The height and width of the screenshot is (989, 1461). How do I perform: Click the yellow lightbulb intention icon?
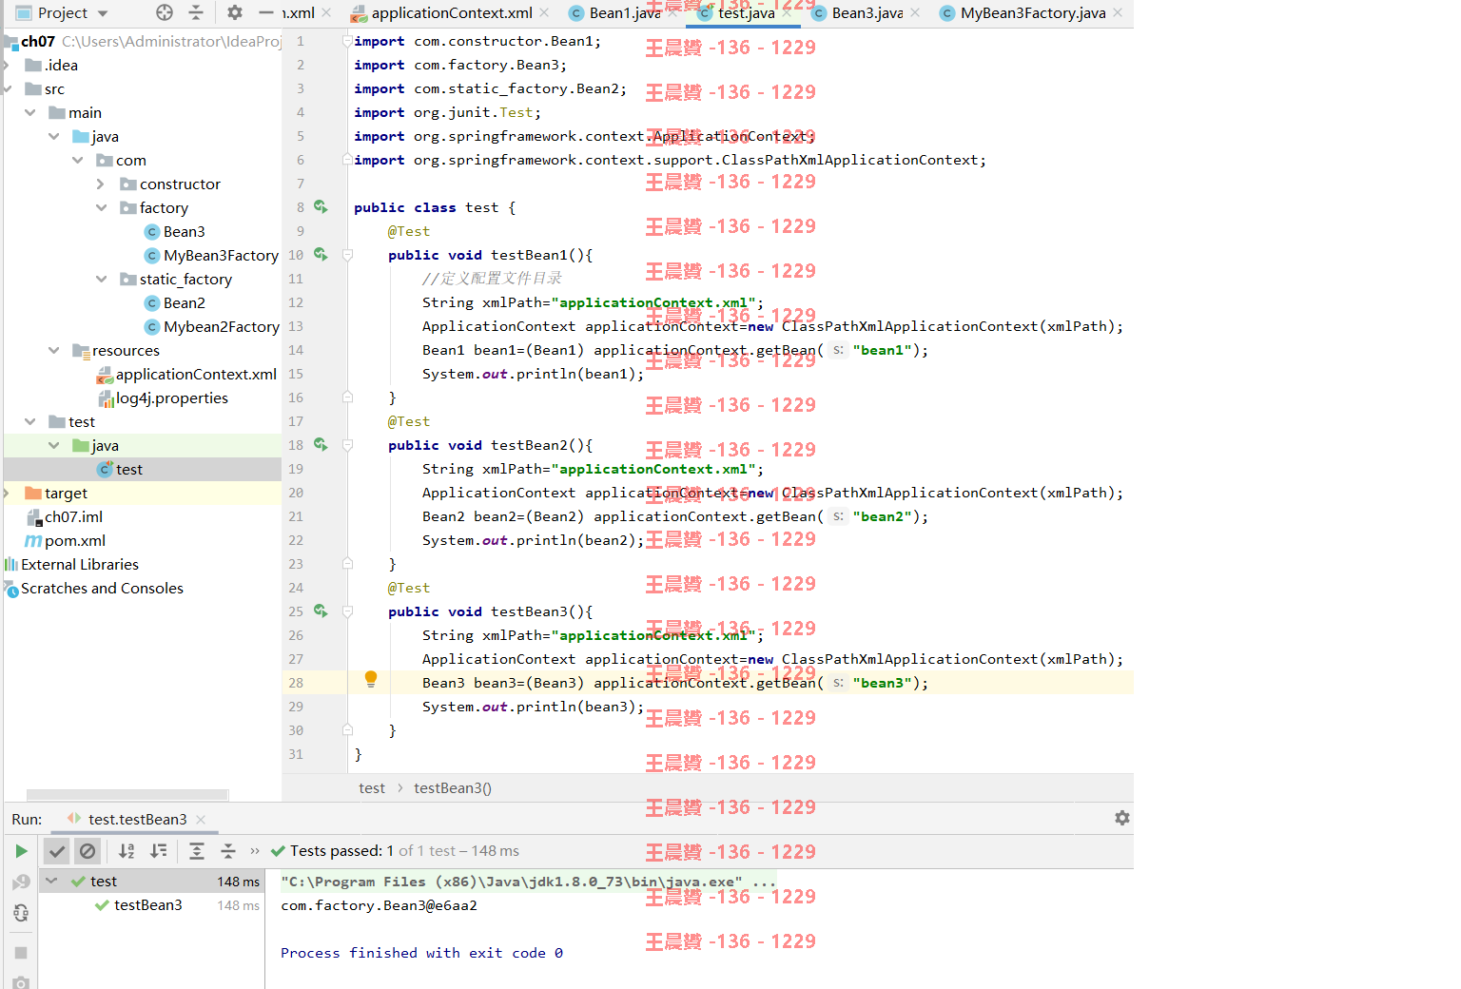pyautogui.click(x=371, y=679)
